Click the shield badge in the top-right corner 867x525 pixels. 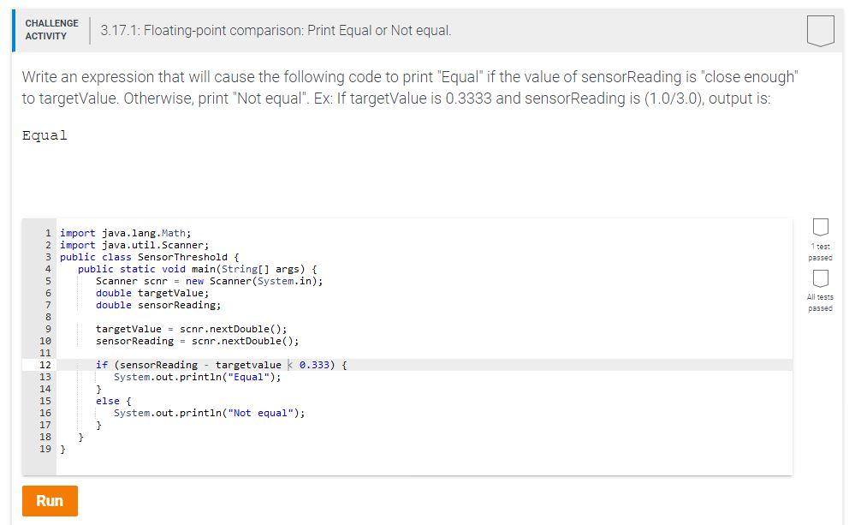(x=820, y=29)
